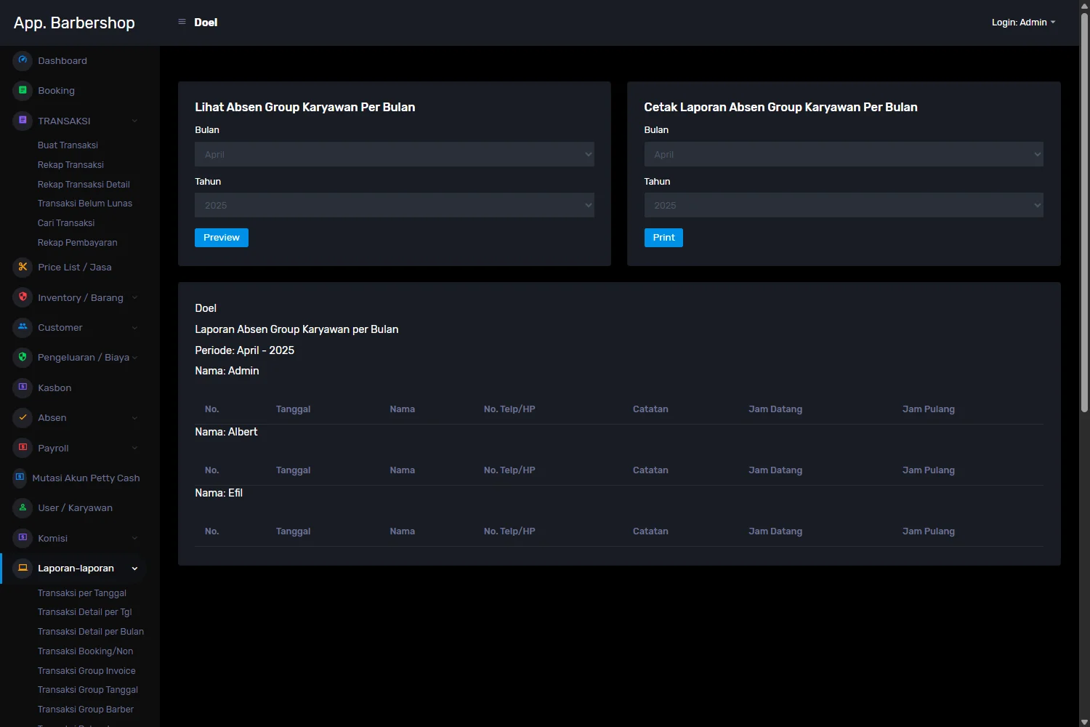The image size is (1090, 727).
Task: Open Tahun dropdown in Lihat Absen panel
Action: tap(394, 205)
